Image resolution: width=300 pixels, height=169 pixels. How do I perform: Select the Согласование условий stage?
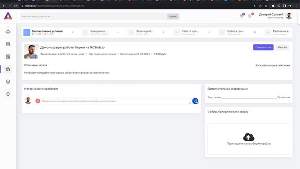(x=43, y=32)
